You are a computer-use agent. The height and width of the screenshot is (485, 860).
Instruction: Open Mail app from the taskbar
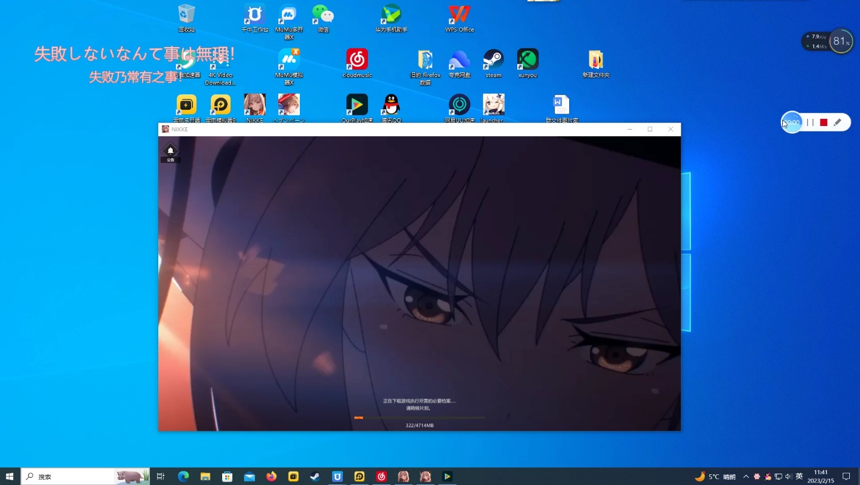tap(250, 476)
